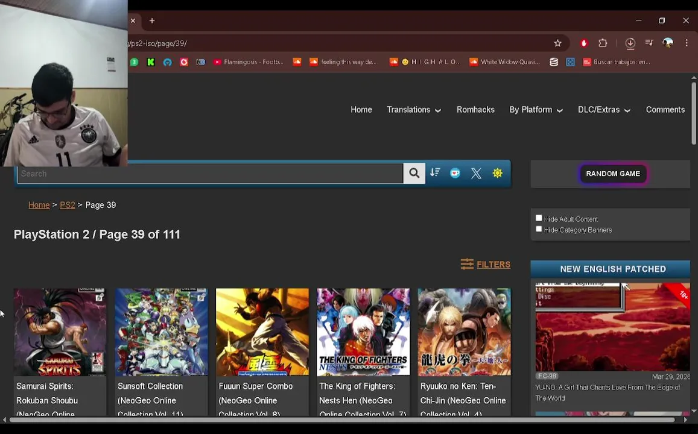Click The King of Fighters Nests cover
The height and width of the screenshot is (434, 698).
coord(363,332)
